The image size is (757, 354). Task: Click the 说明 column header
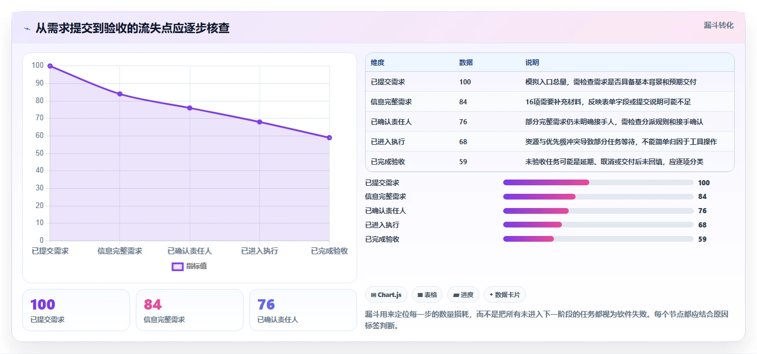pos(532,63)
